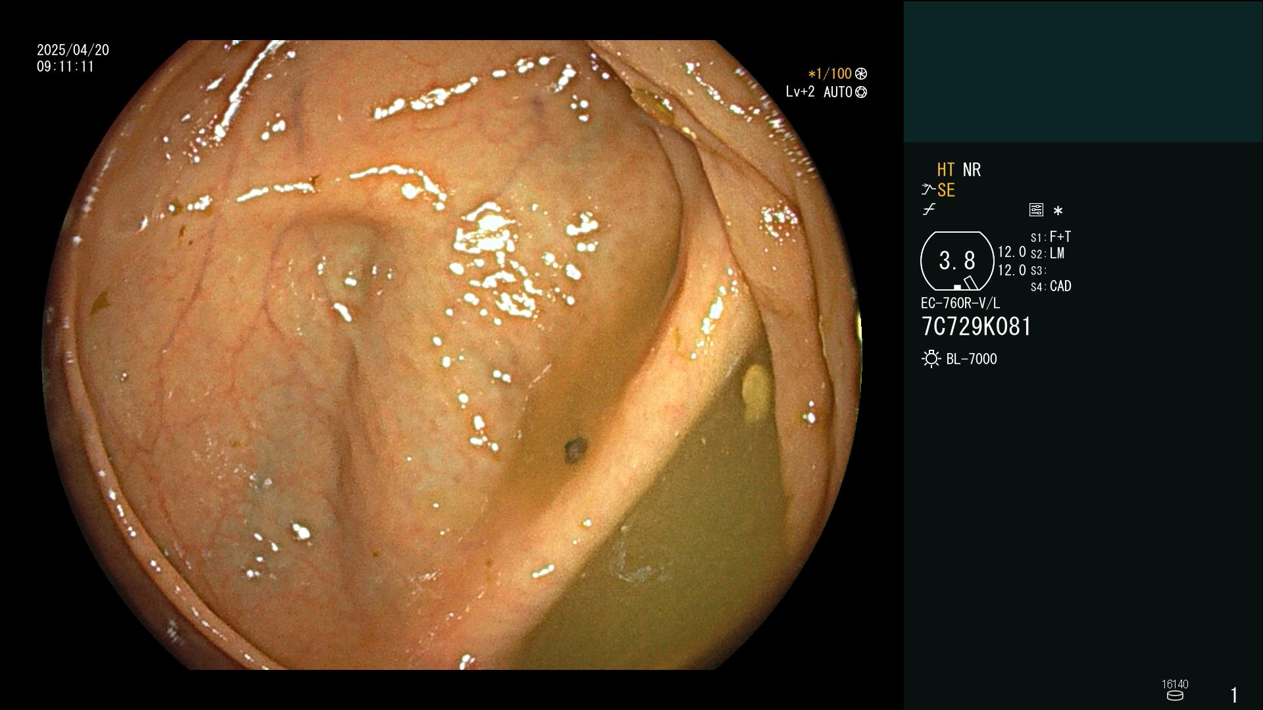1263x710 pixels.
Task: Click the upper 12.0 diameter value
Action: tap(1012, 252)
